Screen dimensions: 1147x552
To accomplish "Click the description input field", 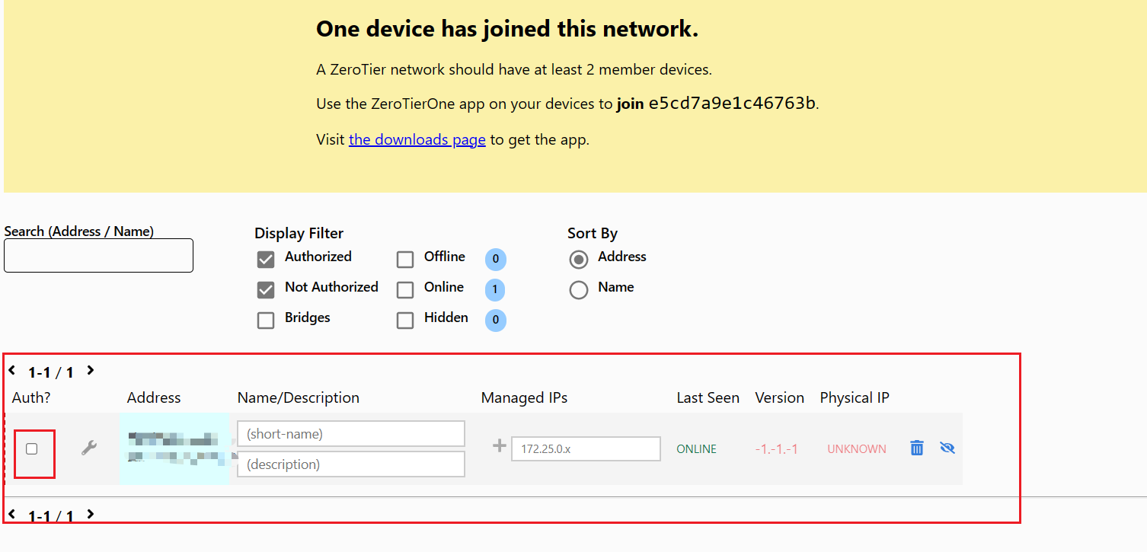I will click(351, 464).
